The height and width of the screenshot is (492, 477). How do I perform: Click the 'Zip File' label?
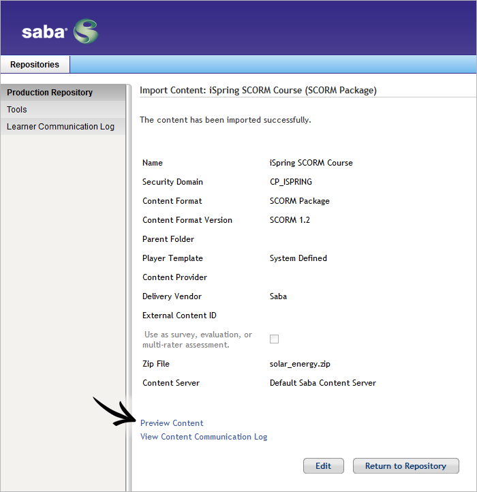[x=155, y=364]
